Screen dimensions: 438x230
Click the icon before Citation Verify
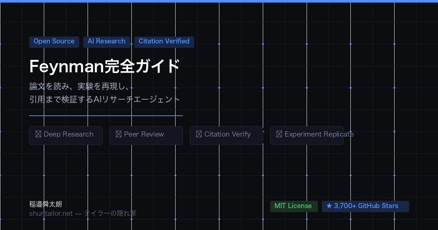[x=199, y=134]
